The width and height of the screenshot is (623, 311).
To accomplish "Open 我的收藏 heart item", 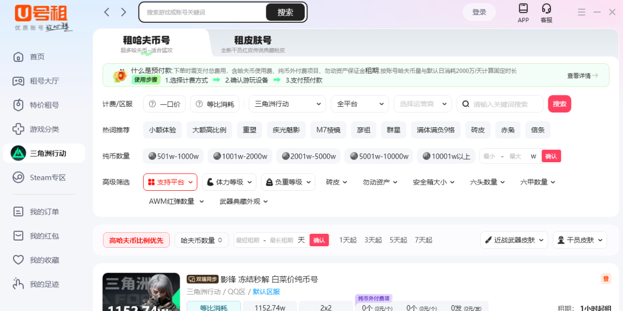I will coord(36,260).
